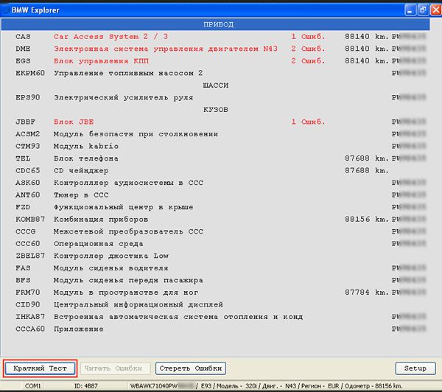
Task: Open Контроллер джостика Low entry
Action: click(111, 256)
